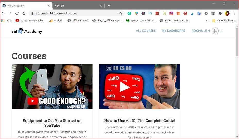Click the red chart extension icon
The image size is (239, 139).
click(x=157, y=13)
